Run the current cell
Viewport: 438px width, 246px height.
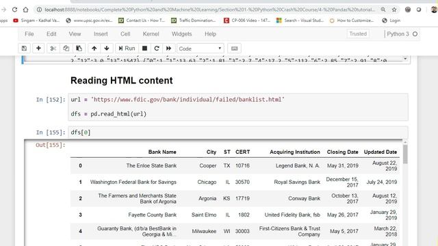point(127,49)
